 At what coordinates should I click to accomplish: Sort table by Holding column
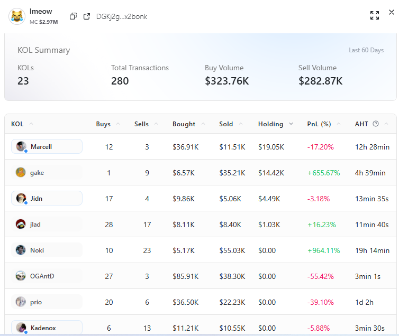point(291,124)
